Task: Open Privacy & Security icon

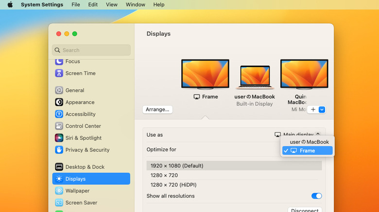Action: tap(59, 150)
